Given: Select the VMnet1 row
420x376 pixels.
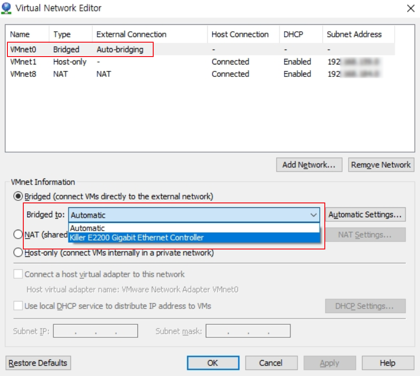Looking at the screenshot, I should tap(201, 62).
